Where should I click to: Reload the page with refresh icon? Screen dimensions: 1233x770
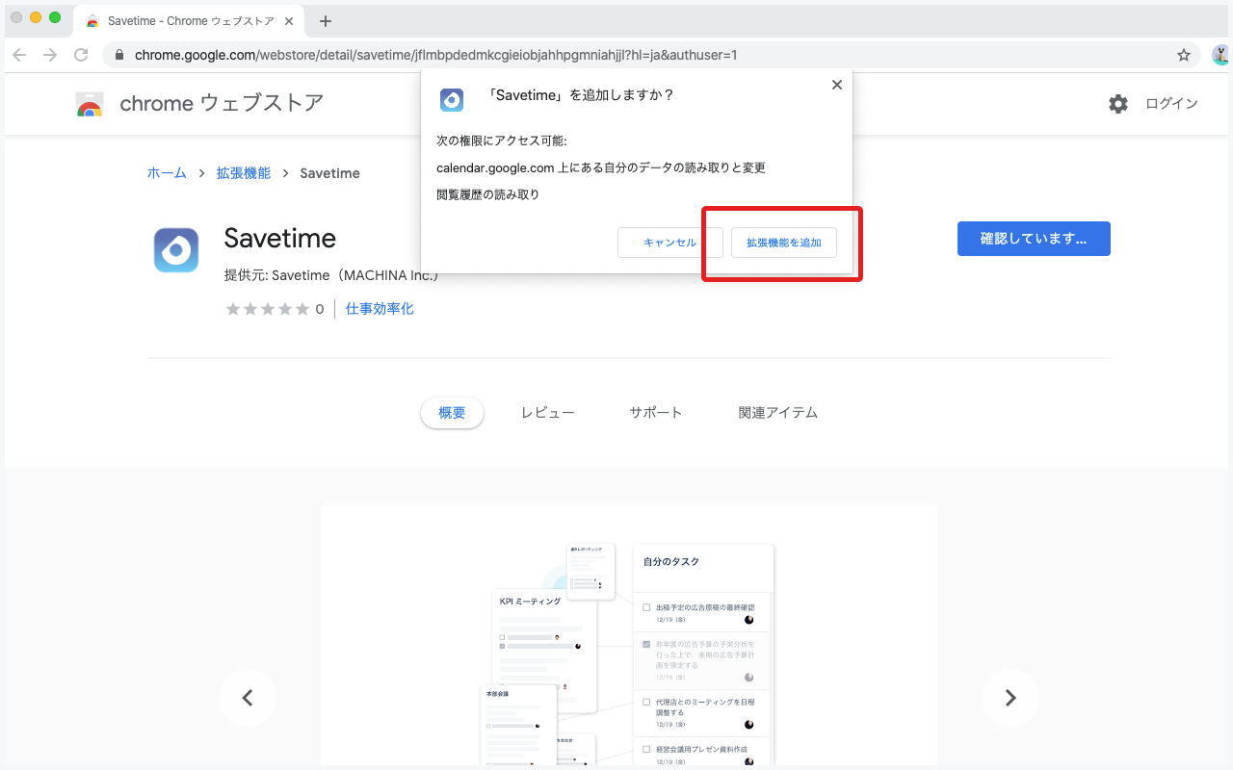(81, 55)
